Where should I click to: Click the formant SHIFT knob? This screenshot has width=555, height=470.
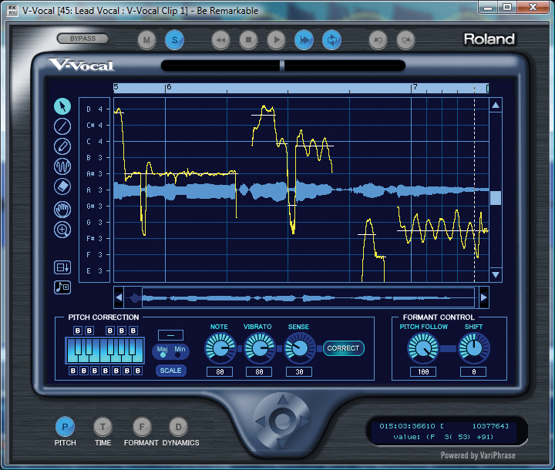click(474, 348)
